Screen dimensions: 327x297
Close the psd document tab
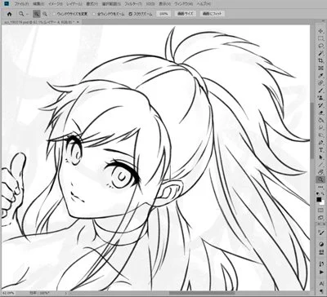click(x=78, y=22)
